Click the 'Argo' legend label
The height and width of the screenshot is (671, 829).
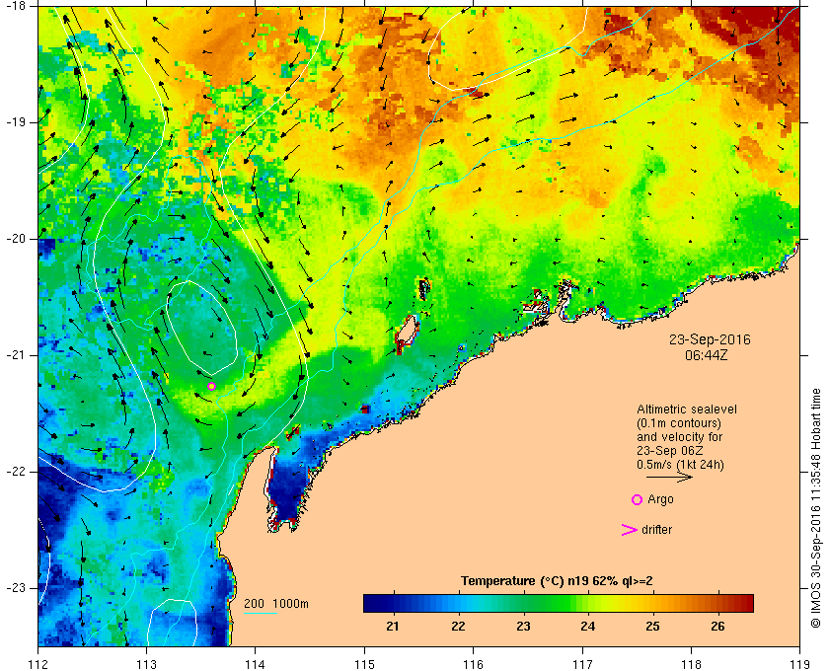pyautogui.click(x=660, y=499)
